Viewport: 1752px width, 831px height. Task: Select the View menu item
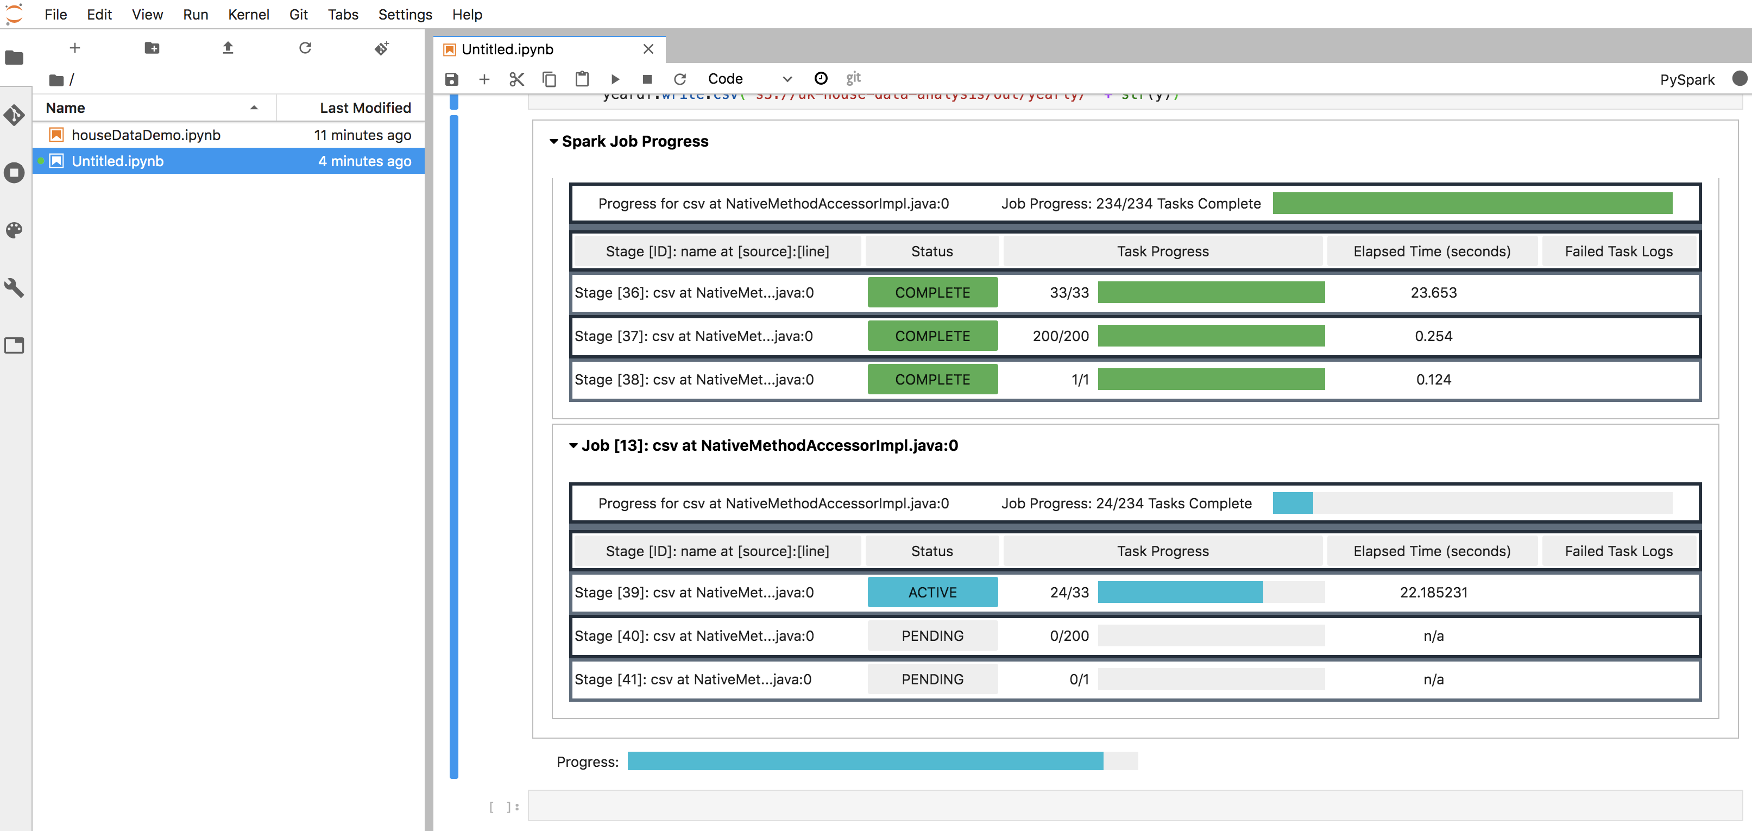[x=144, y=15]
